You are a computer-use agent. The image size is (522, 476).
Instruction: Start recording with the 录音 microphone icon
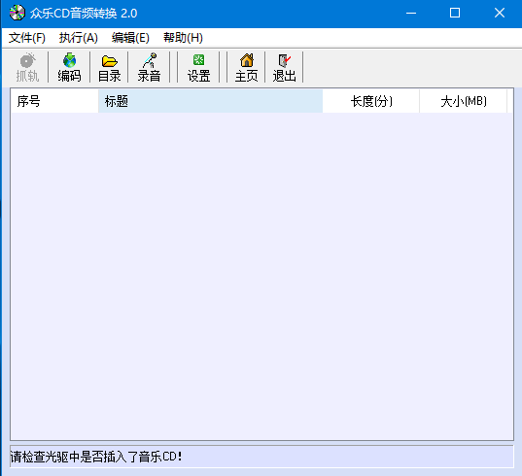pos(149,67)
